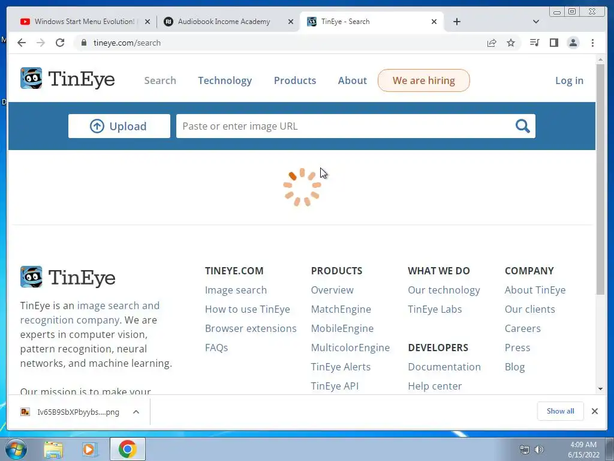Open the MobileEngine link
Image resolution: width=614 pixels, height=461 pixels.
tap(342, 328)
